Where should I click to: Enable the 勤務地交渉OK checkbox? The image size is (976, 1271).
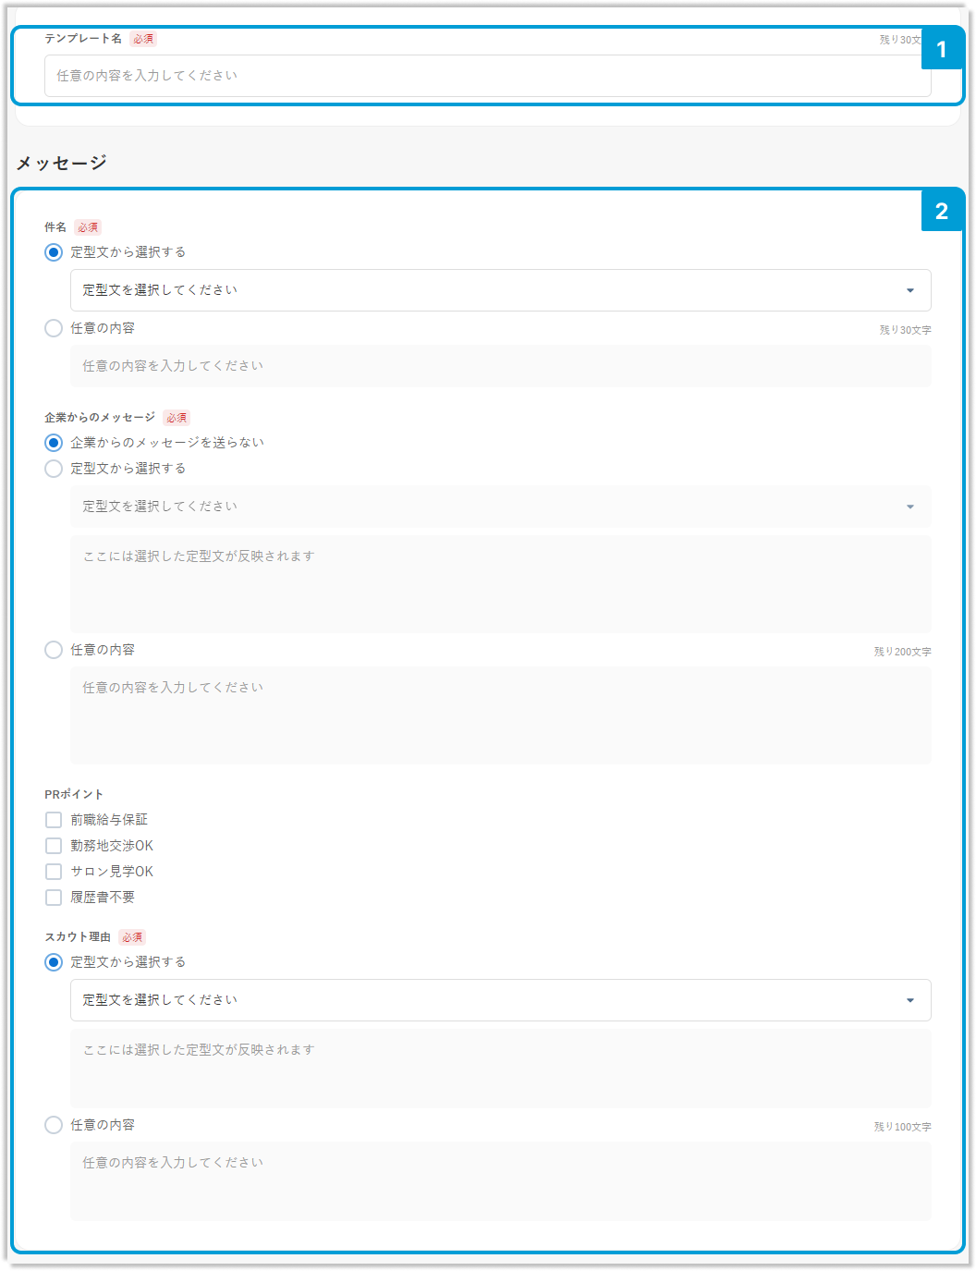tap(54, 846)
